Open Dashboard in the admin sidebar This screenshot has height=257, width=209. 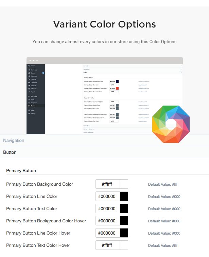point(34,70)
